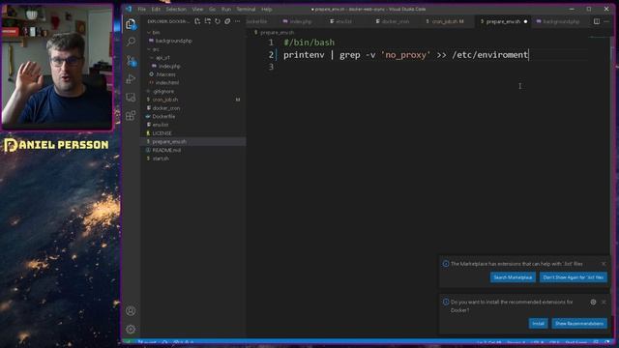Viewport: 619px width, 348px height.
Task: Click the Show Recommendations button
Action: point(579,324)
